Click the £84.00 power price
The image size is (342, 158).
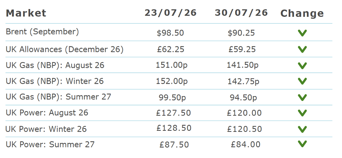(x=246, y=145)
